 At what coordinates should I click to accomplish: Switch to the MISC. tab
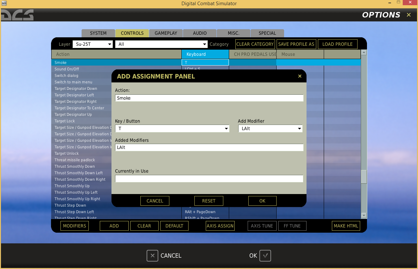[233, 33]
